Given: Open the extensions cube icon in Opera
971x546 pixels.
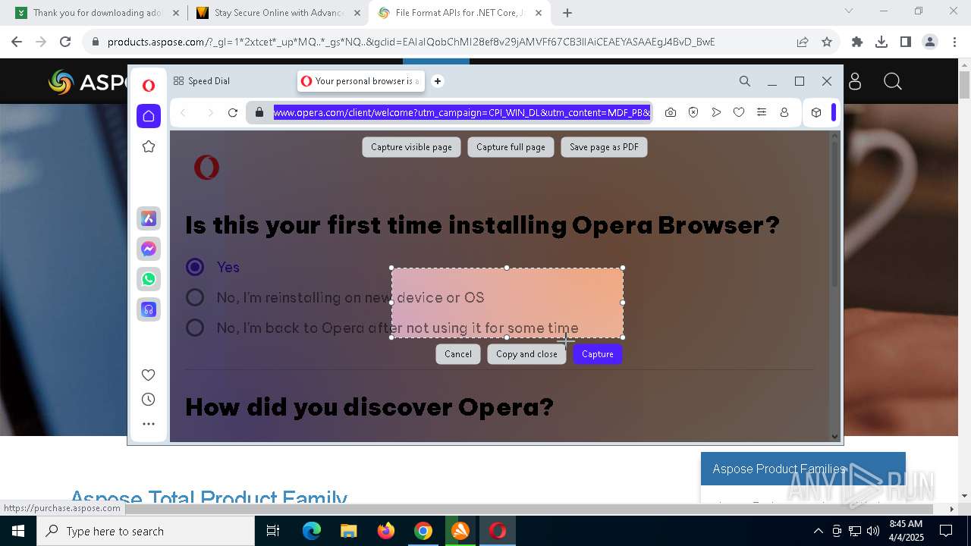Looking at the screenshot, I should (x=816, y=112).
